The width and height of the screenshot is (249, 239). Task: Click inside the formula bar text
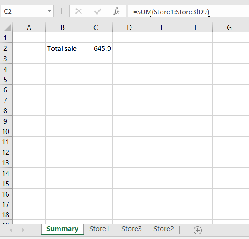tap(189, 11)
